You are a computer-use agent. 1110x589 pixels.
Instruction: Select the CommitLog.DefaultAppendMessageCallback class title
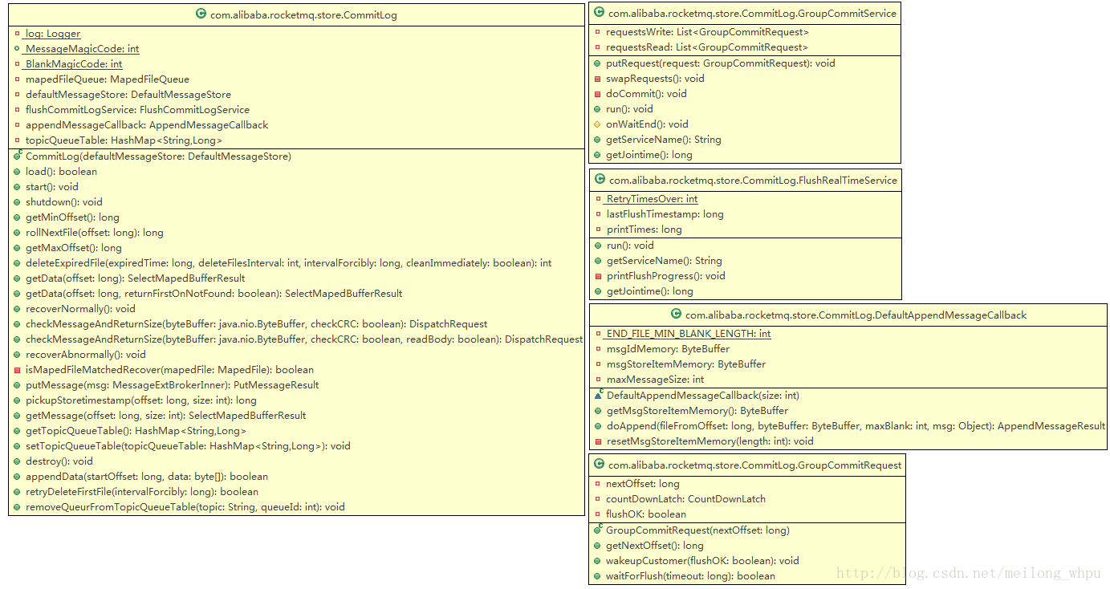point(856,315)
